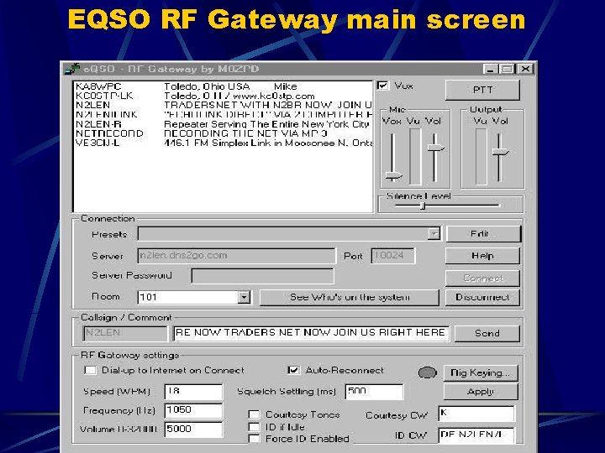Enable Dial-up to Internet on Connect
The height and width of the screenshot is (453, 605).
[90, 370]
